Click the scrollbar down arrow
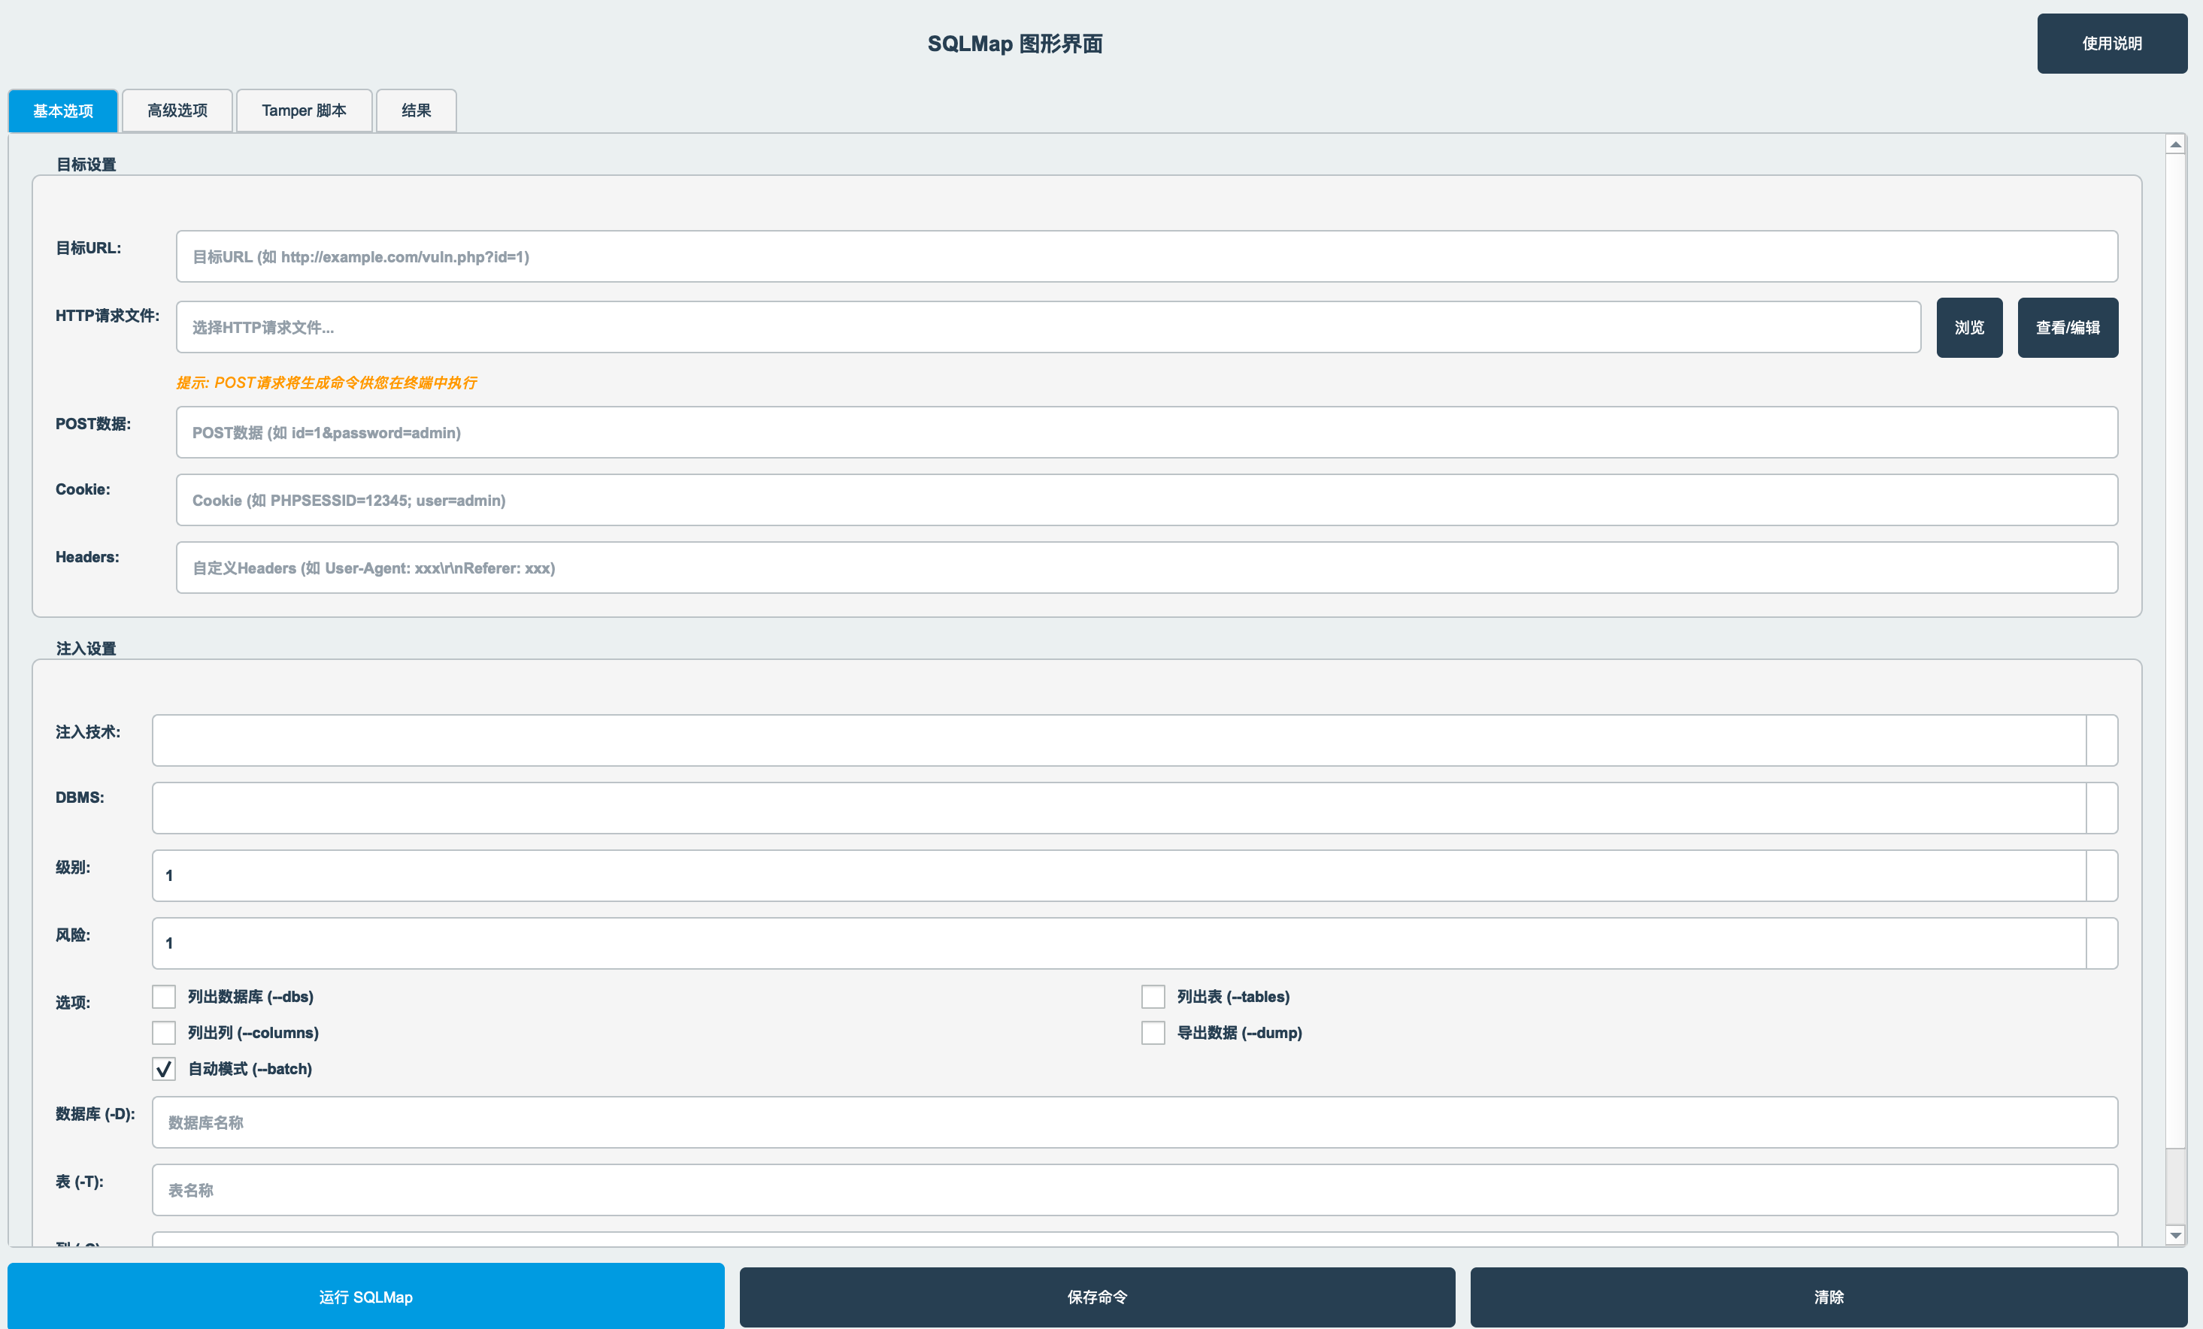This screenshot has width=2203, height=1329. (2174, 1237)
